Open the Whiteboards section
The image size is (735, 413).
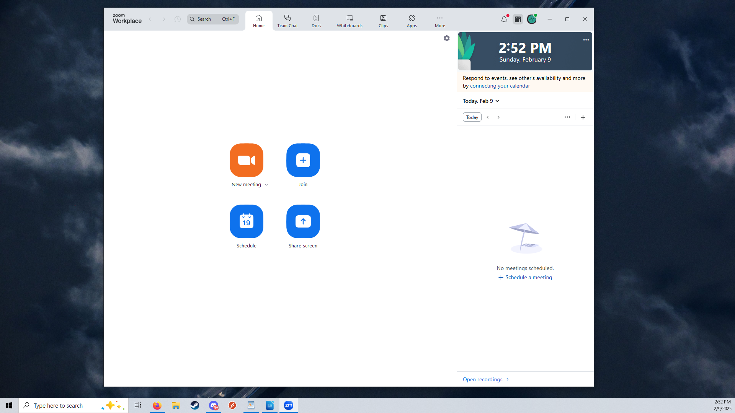(350, 21)
